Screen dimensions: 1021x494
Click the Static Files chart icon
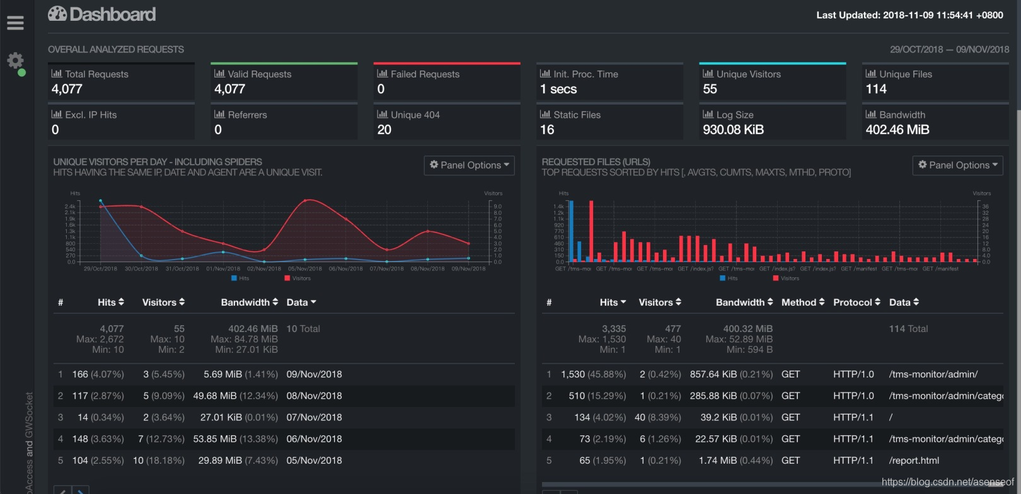pyautogui.click(x=545, y=115)
